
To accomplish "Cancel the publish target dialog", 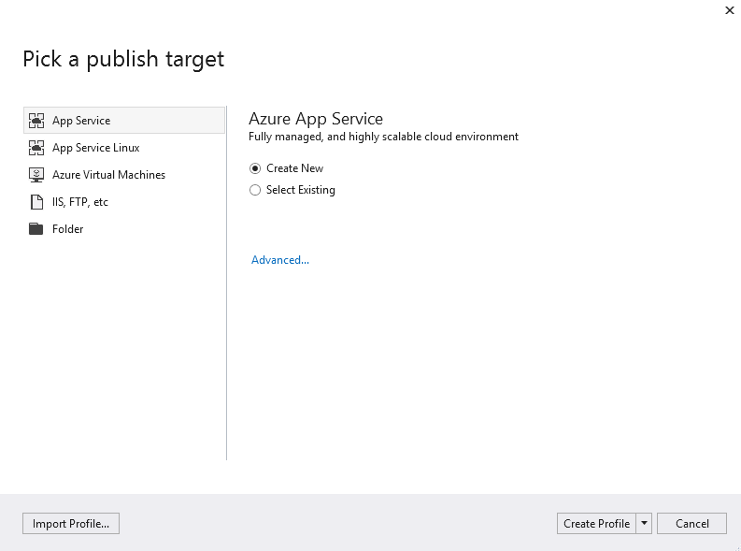I will coord(691,524).
